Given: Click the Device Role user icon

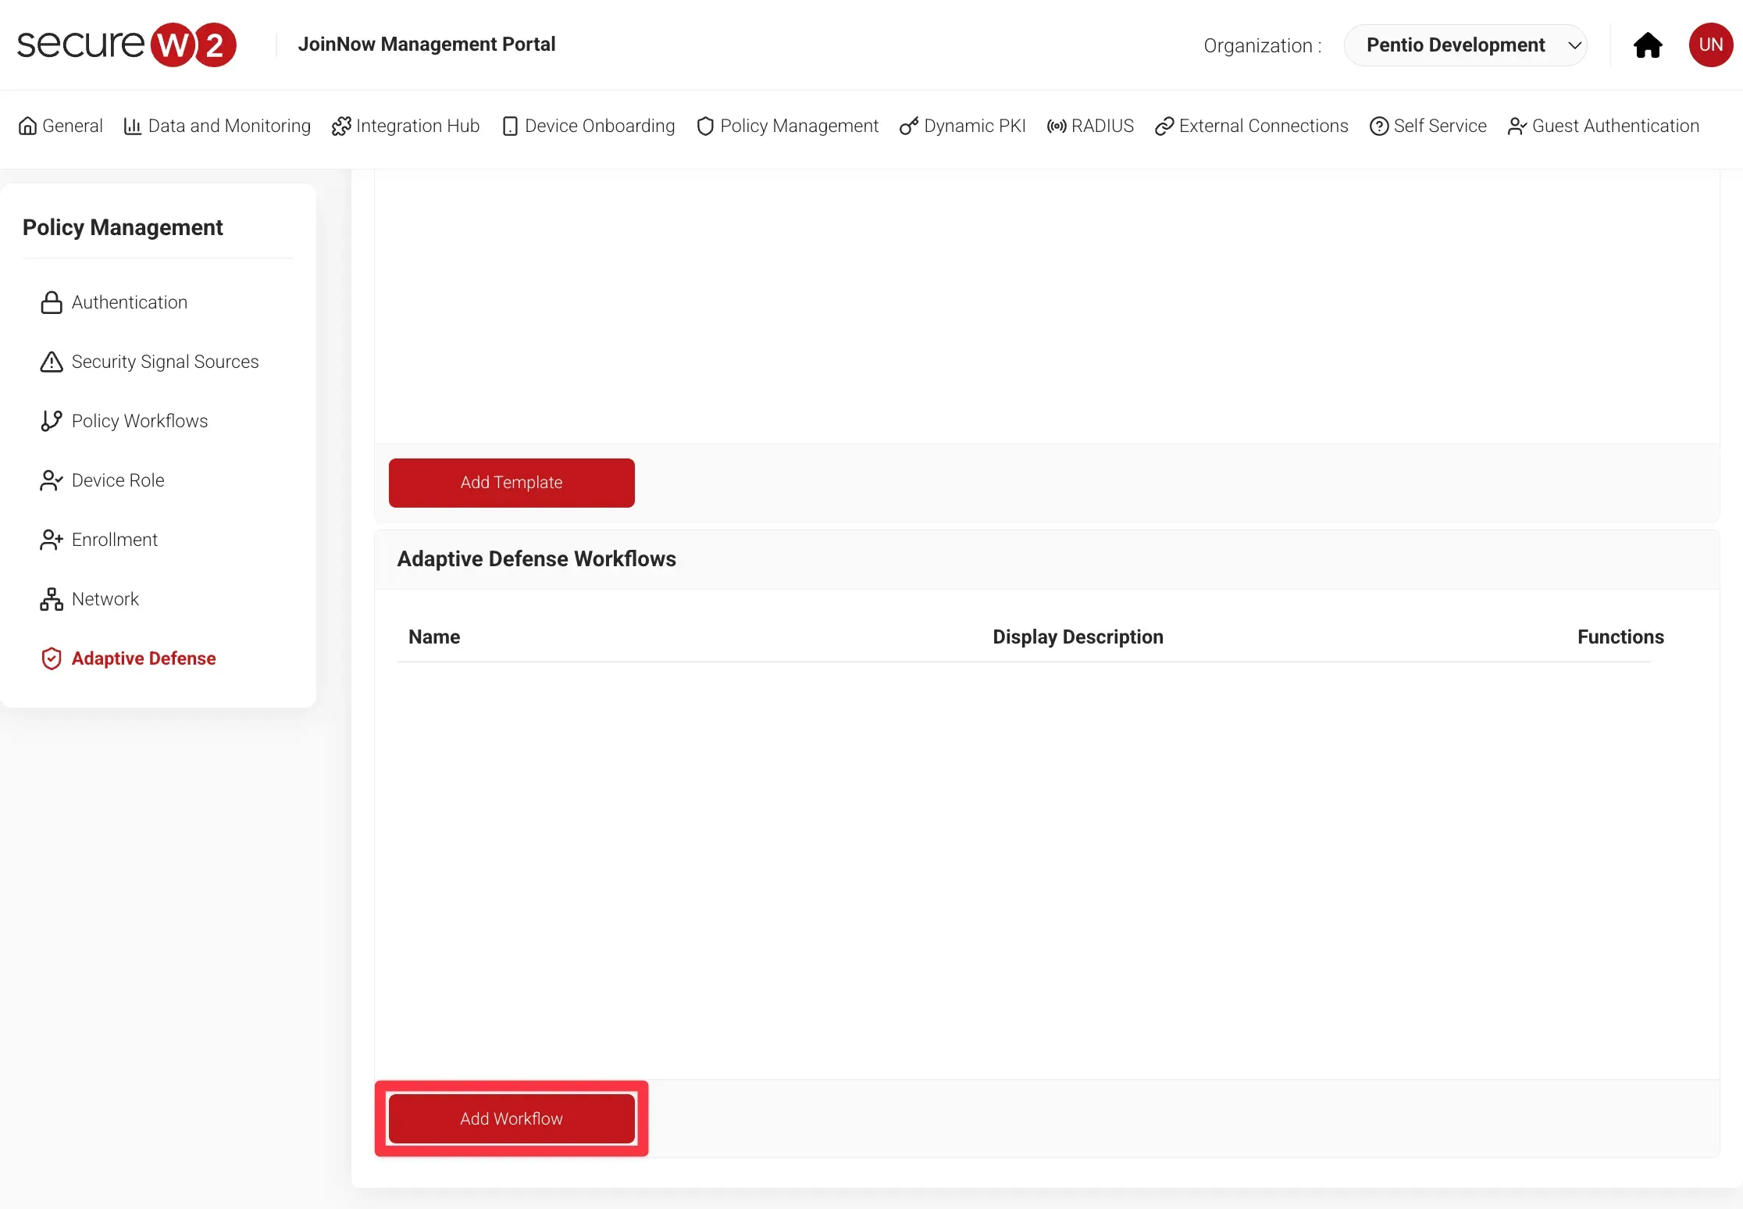Looking at the screenshot, I should [x=52, y=480].
